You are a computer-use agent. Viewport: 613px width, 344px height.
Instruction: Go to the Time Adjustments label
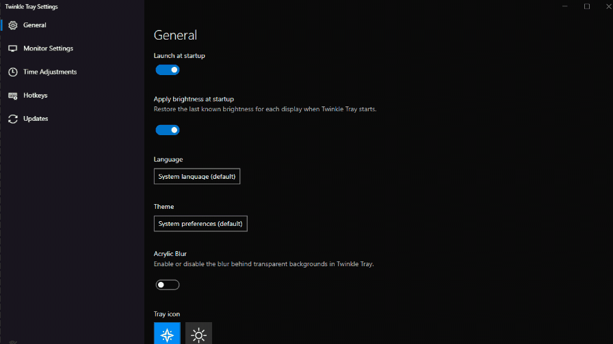50,72
